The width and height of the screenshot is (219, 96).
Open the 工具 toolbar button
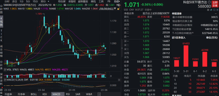point(101,2)
